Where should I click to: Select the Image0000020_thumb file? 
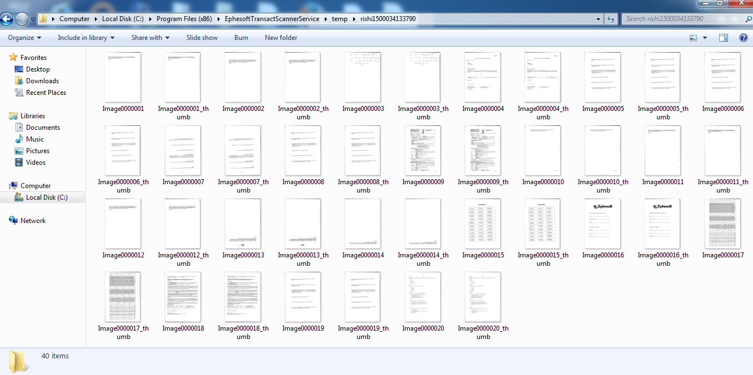click(483, 305)
